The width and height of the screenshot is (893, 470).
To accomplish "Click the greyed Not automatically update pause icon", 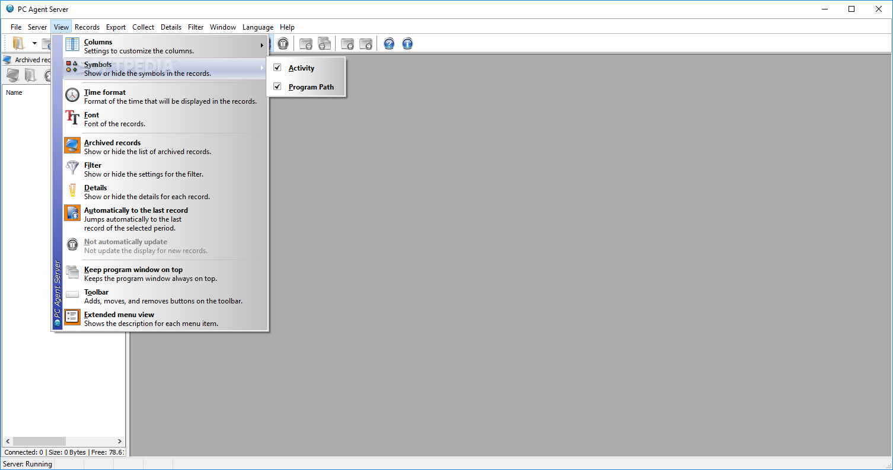I will pos(72,244).
